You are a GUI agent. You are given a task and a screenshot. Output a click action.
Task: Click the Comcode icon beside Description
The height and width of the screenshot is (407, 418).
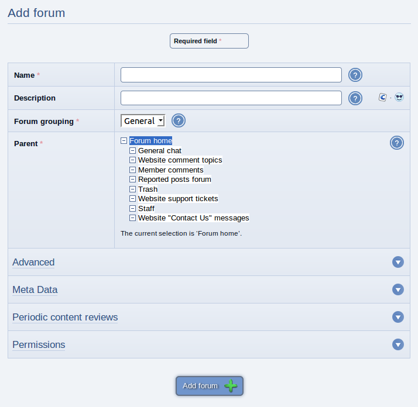click(x=382, y=97)
